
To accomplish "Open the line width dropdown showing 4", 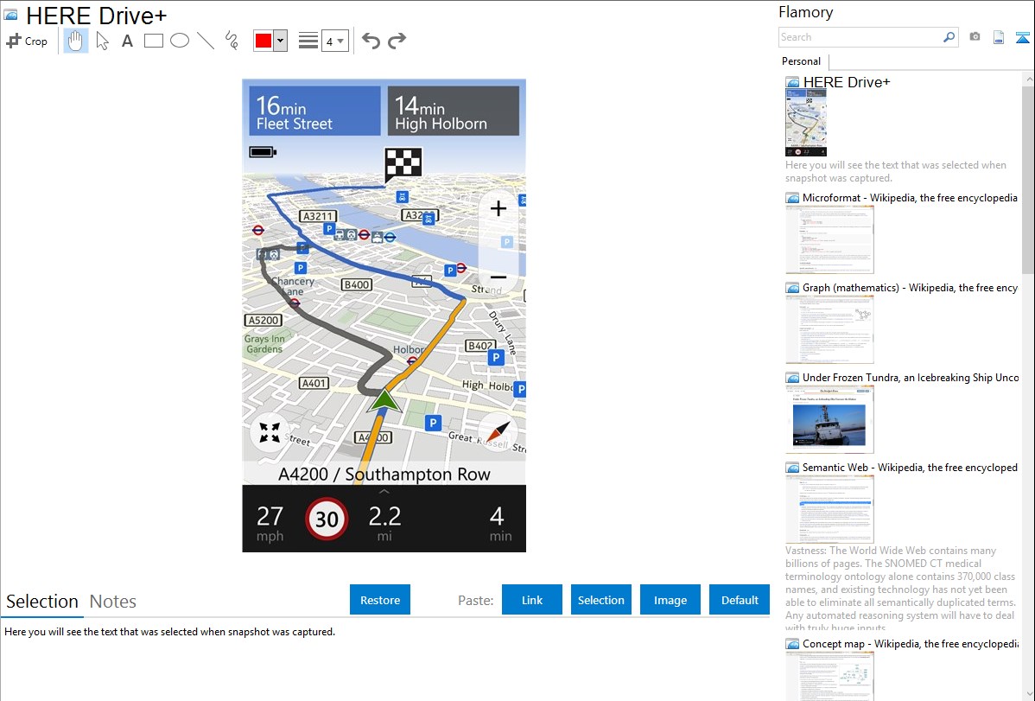I will 335,41.
